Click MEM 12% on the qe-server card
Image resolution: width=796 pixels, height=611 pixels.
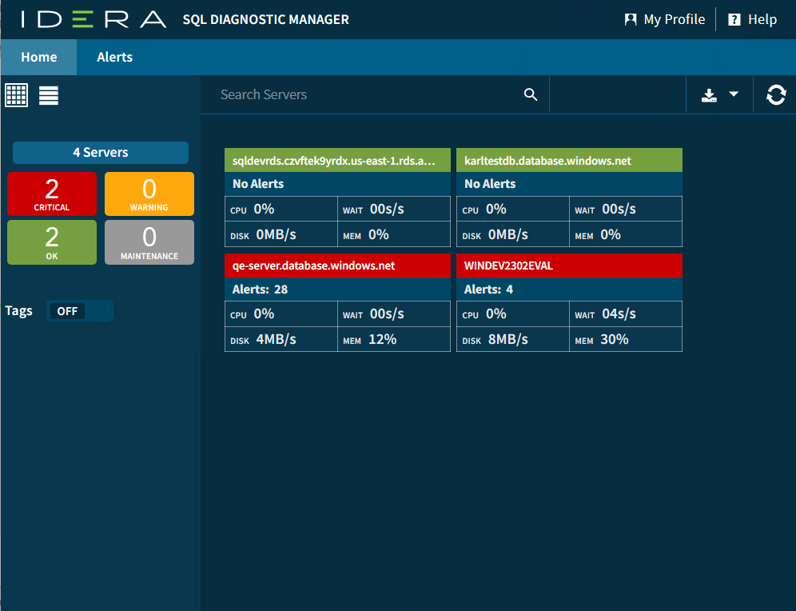394,339
